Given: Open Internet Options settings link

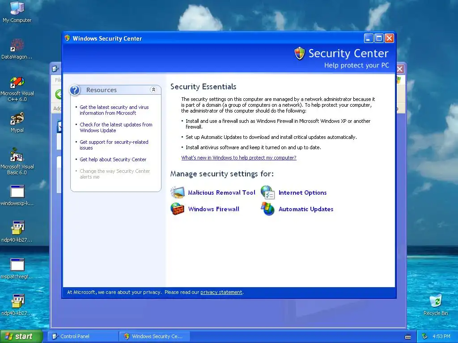Looking at the screenshot, I should 303,192.
